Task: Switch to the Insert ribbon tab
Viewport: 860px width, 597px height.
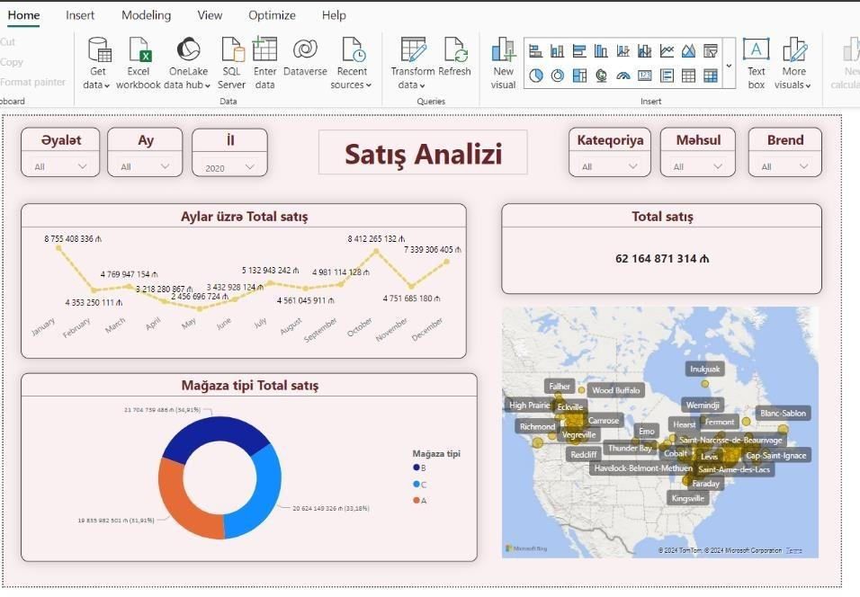Action: tap(80, 15)
